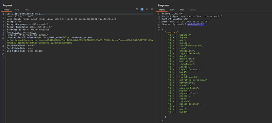The width and height of the screenshot is (272, 123).
Task: Click the Date response header line
Action: (x=185, y=22)
